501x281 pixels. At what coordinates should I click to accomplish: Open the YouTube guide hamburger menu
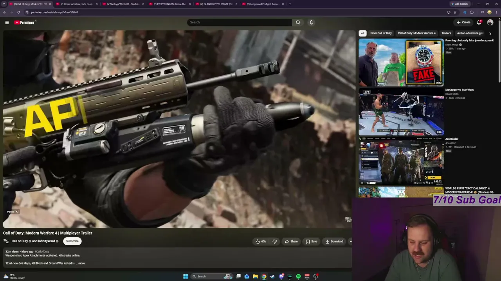pos(7,22)
